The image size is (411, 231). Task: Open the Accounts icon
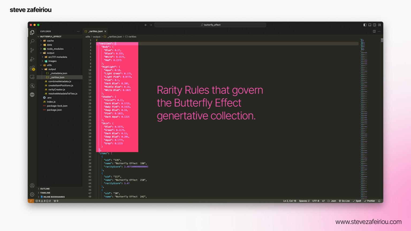point(32,186)
